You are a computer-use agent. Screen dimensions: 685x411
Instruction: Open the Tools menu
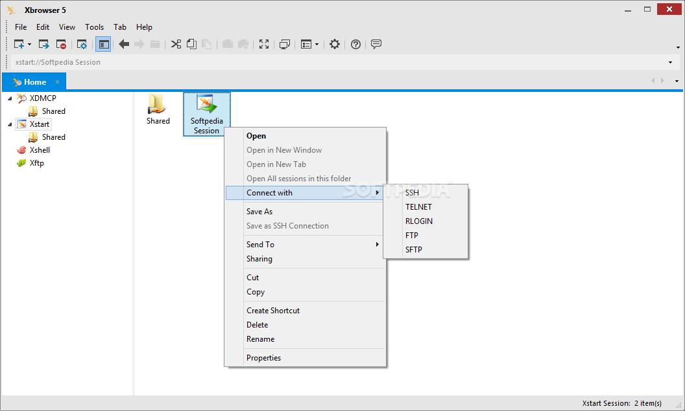click(x=94, y=27)
